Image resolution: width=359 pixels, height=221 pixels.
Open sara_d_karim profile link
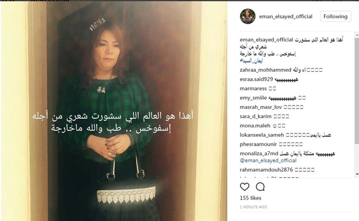pos(255,116)
